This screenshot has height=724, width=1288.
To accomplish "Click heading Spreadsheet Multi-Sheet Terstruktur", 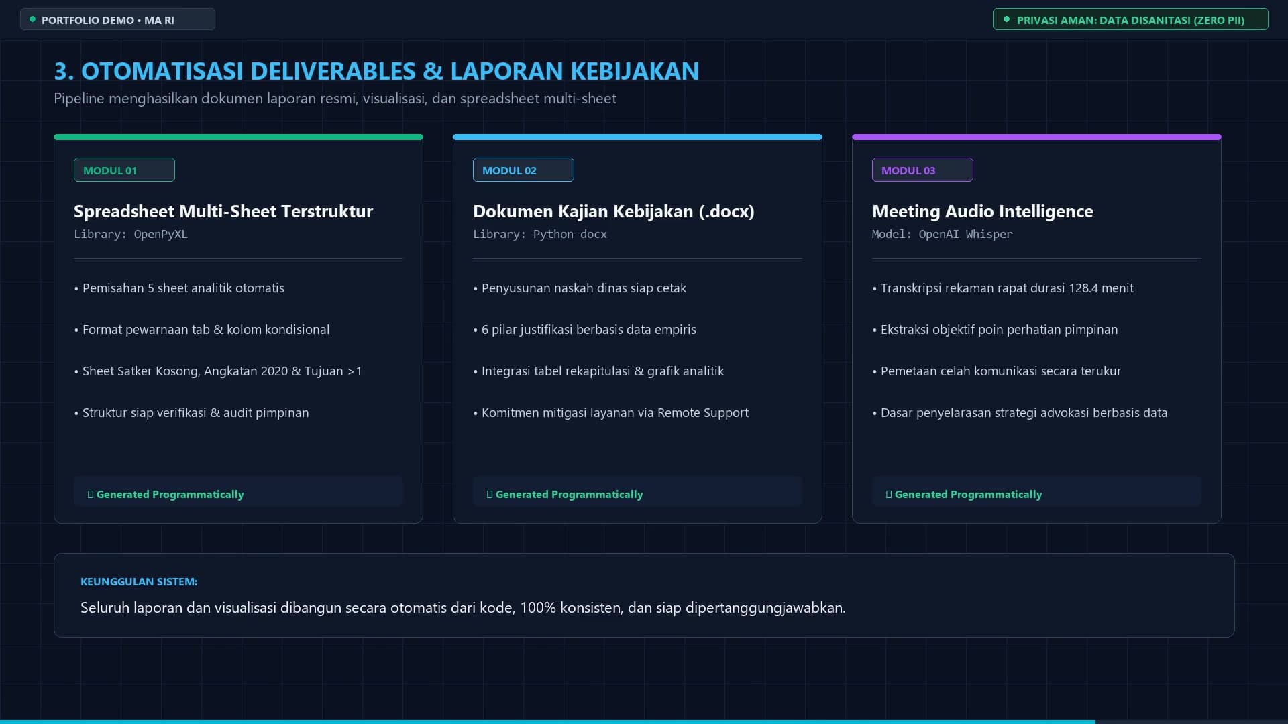I will pyautogui.click(x=223, y=211).
